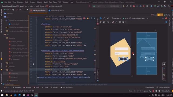Image resolution: width=173 pixels, height=97 pixels.
Task: Click the red error indicator in design toolbar
Action: click(x=166, y=18)
